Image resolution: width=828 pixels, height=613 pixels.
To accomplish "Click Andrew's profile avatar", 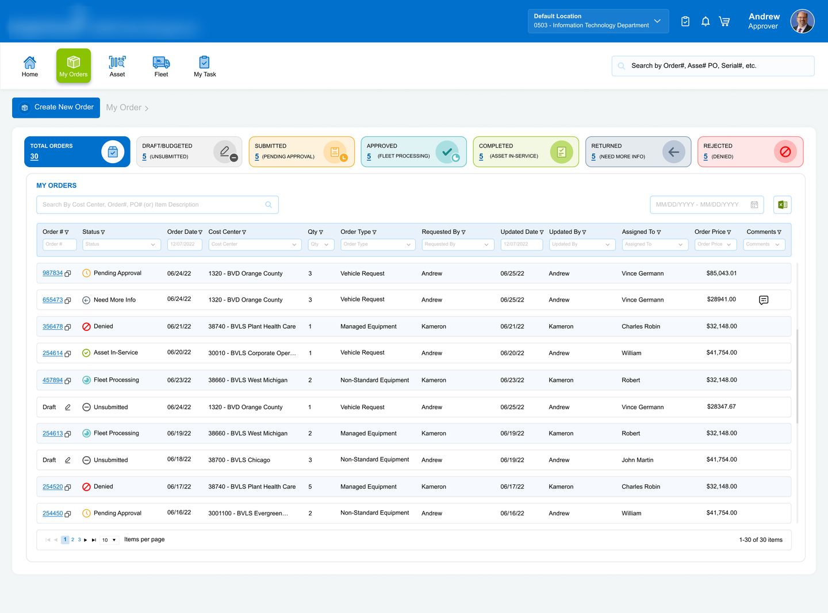I will click(802, 21).
